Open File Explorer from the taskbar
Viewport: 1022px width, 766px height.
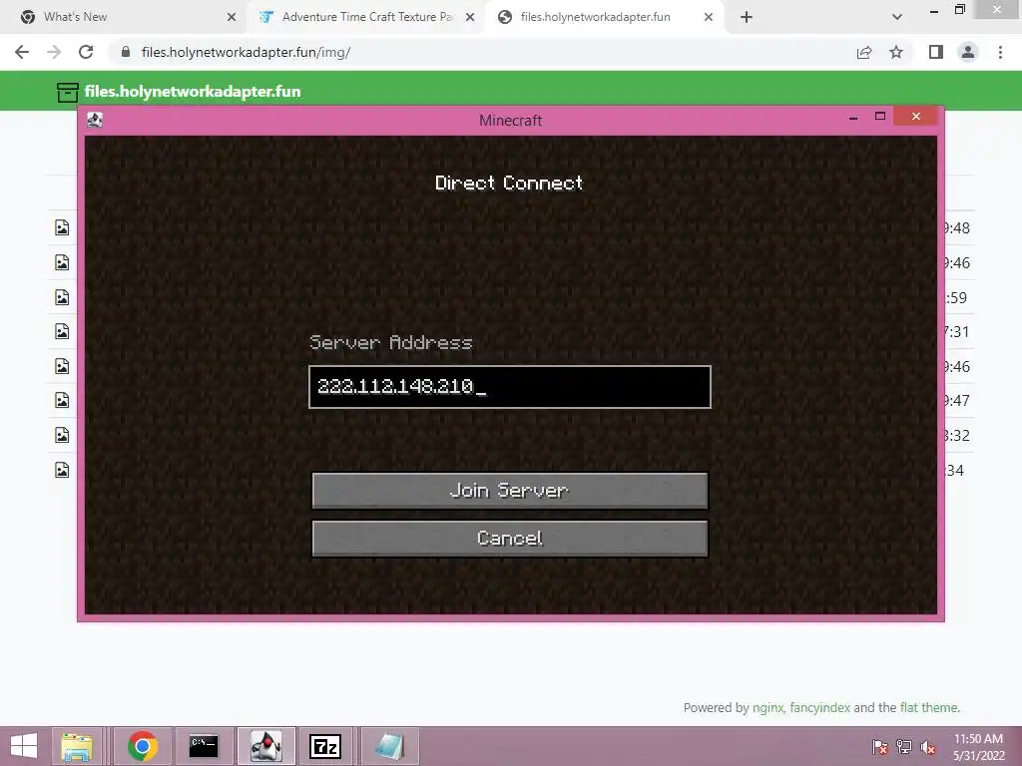click(x=77, y=746)
